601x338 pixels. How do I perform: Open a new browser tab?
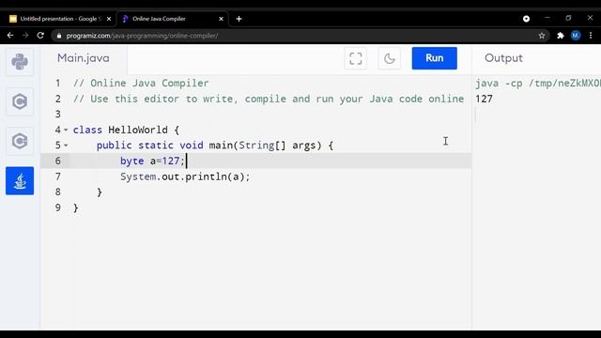click(x=239, y=19)
